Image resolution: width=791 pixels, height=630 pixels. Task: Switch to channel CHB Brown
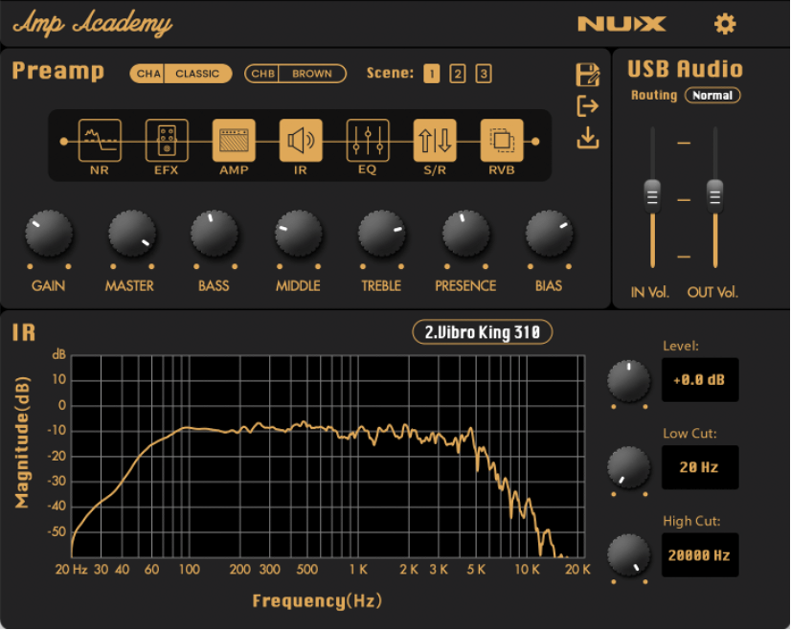point(294,74)
